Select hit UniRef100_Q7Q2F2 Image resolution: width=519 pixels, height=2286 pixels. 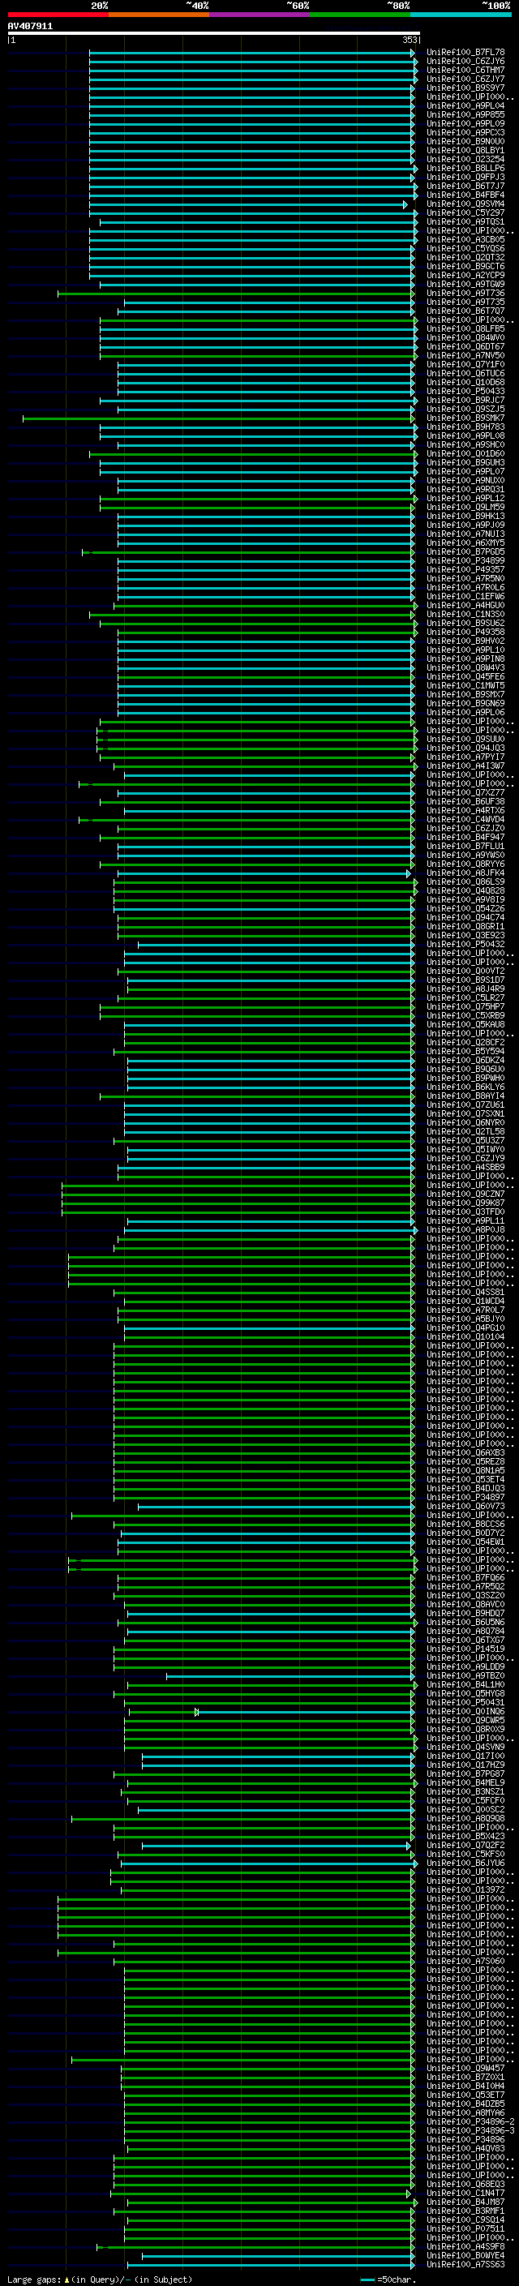(x=465, y=1845)
